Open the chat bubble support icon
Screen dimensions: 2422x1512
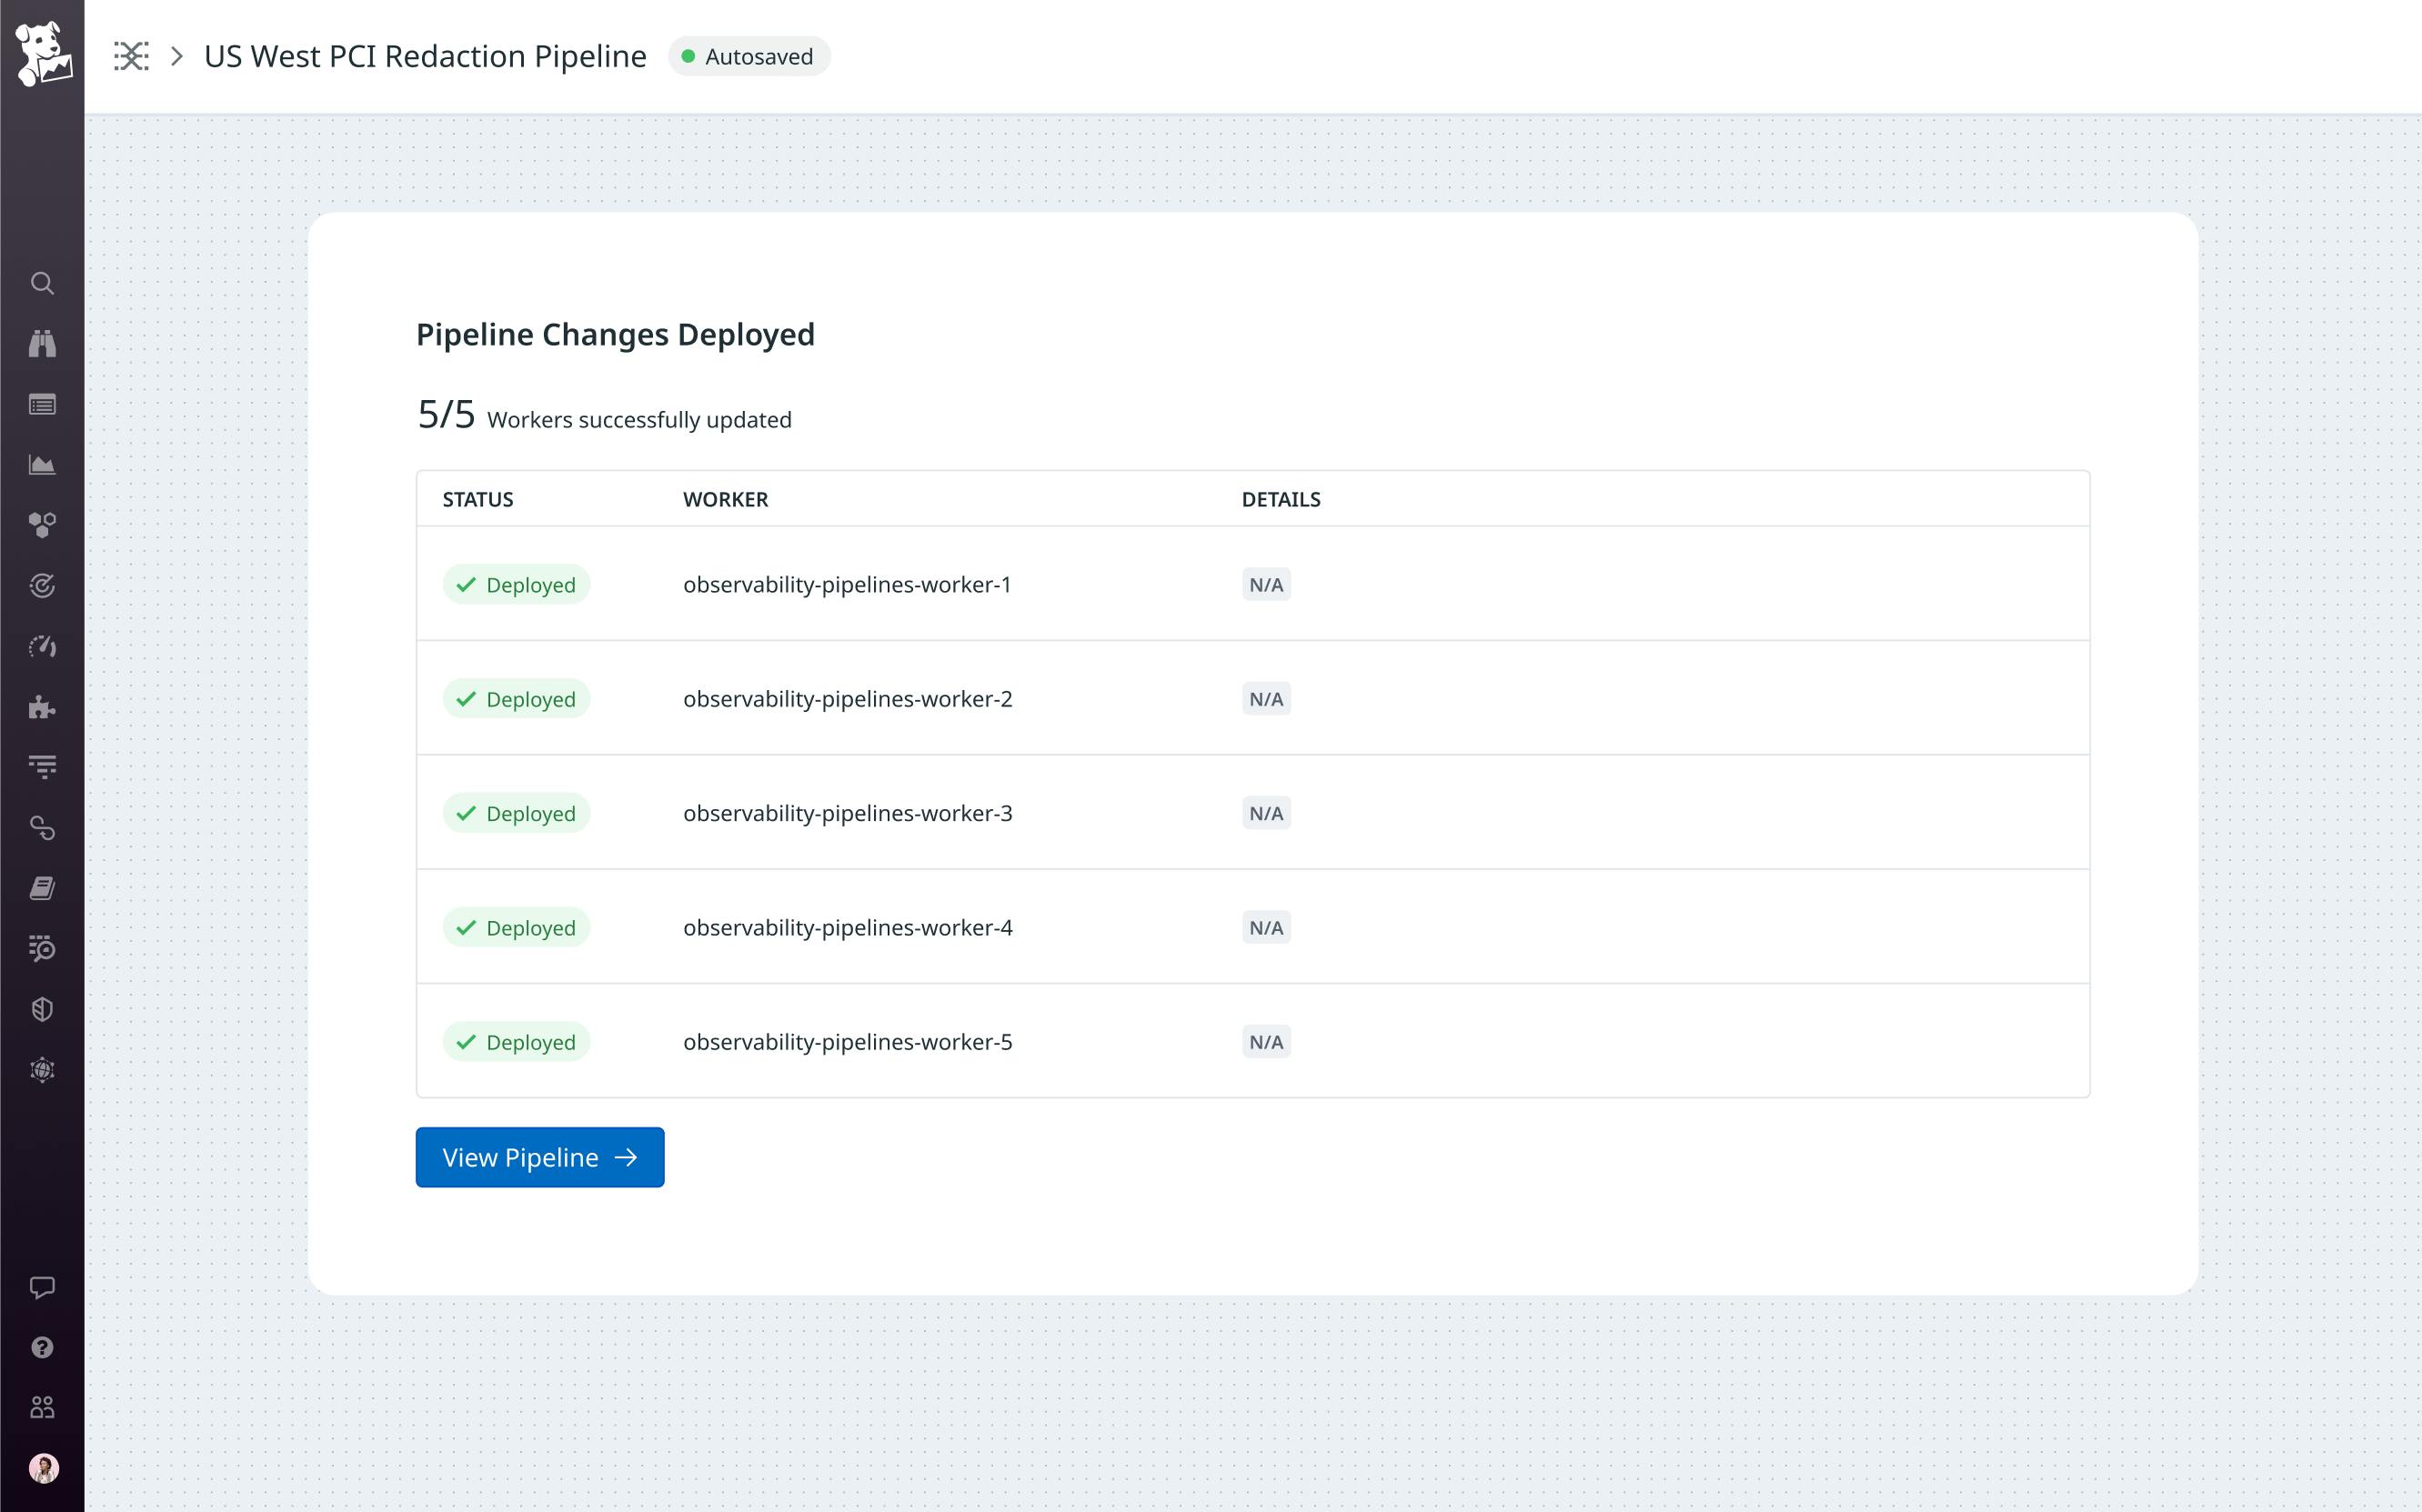pos(42,1287)
